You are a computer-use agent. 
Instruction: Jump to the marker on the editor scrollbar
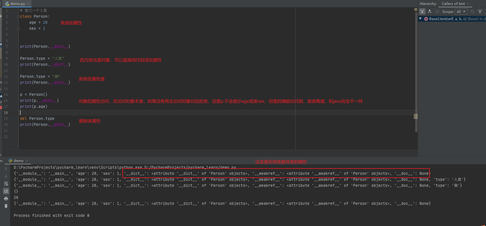click(x=416, y=116)
